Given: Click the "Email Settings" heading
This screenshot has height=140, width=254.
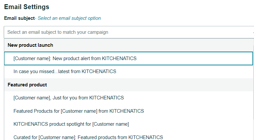Looking at the screenshot, I should pos(27,7).
